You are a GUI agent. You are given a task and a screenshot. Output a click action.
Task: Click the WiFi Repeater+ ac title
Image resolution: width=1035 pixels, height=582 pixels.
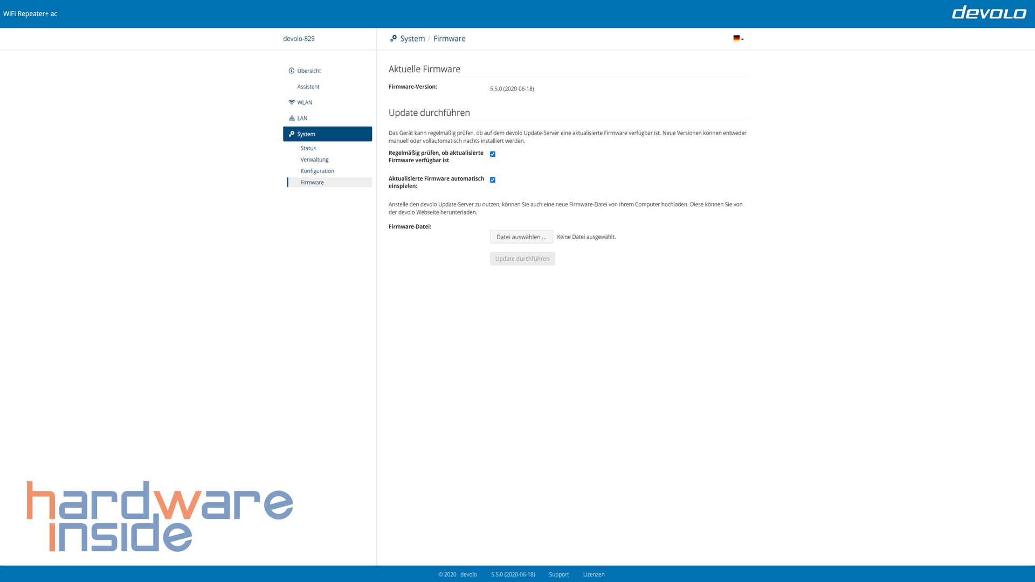click(x=30, y=13)
